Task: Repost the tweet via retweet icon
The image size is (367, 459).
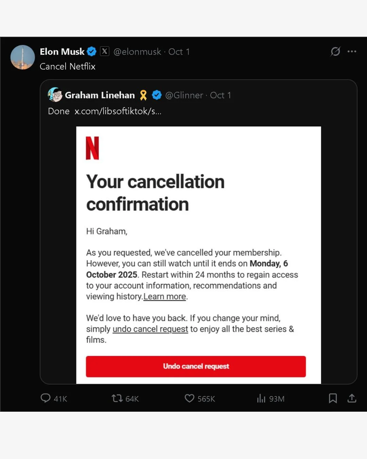Action: click(x=117, y=398)
